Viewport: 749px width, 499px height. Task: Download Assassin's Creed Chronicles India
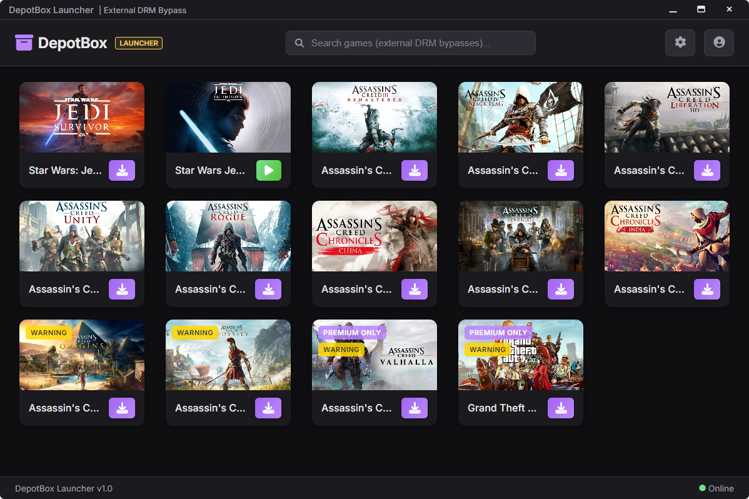click(707, 289)
